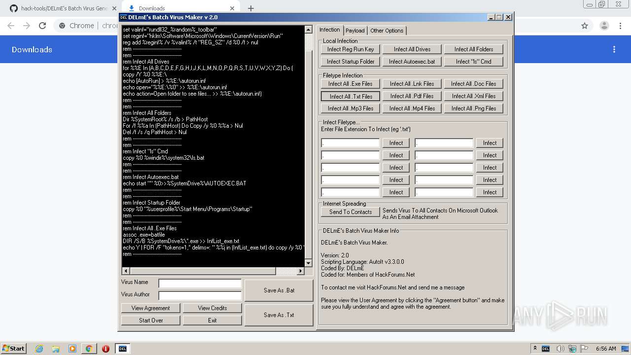Click the Save As .Bat button
Image resolution: width=631 pixels, height=355 pixels.
[279, 290]
